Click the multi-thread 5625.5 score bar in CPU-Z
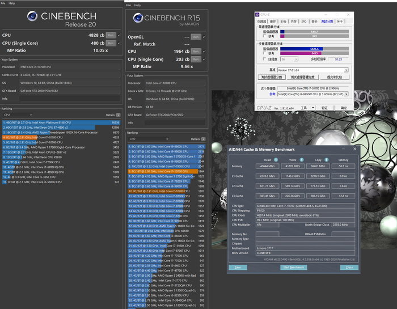Screen dimensions: 397x309 pyautogui.click(x=314, y=49)
